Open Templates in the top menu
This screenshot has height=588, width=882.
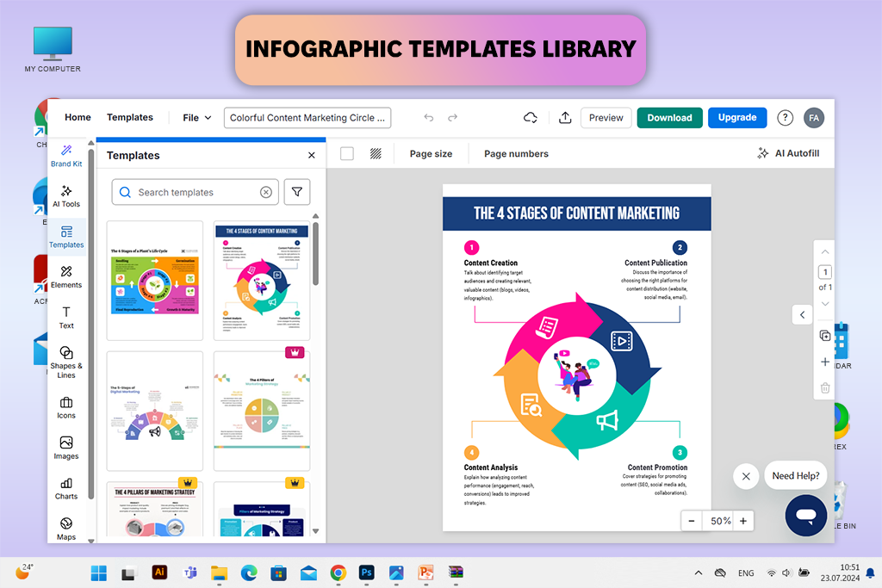tap(130, 117)
